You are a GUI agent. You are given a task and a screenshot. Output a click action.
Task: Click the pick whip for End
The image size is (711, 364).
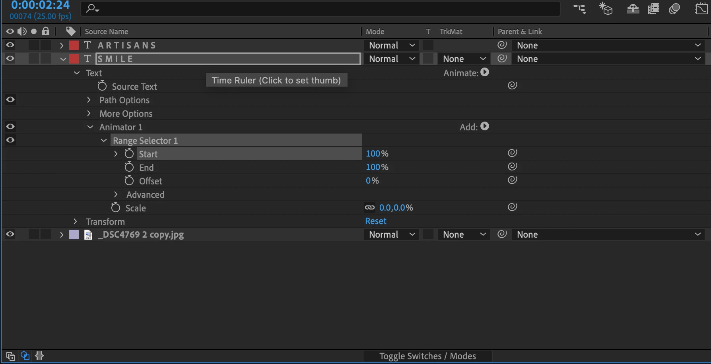(512, 167)
